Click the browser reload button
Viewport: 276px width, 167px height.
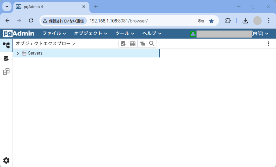[31, 21]
